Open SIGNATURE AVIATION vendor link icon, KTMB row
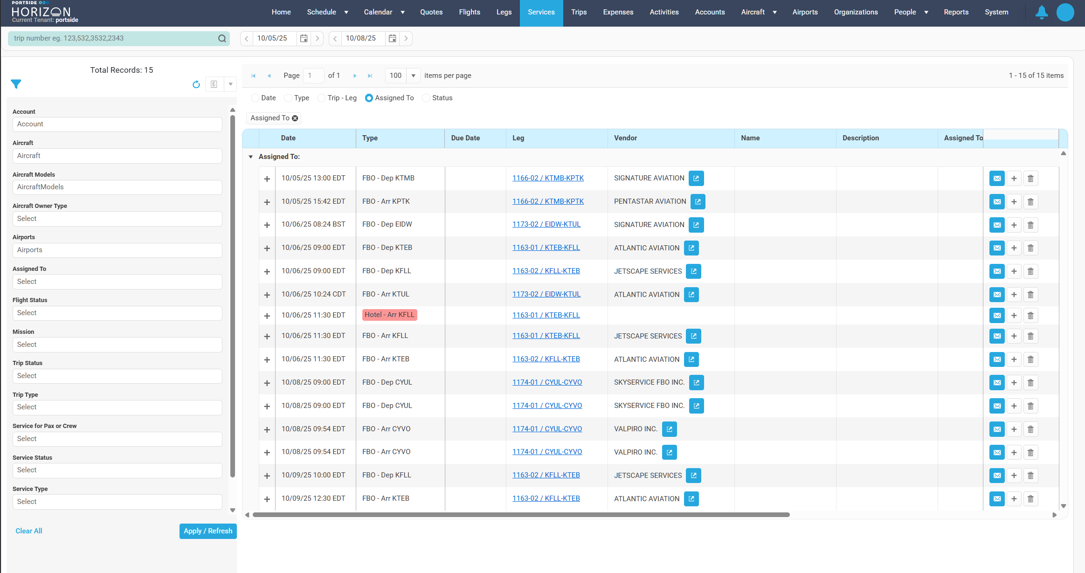 tap(696, 178)
